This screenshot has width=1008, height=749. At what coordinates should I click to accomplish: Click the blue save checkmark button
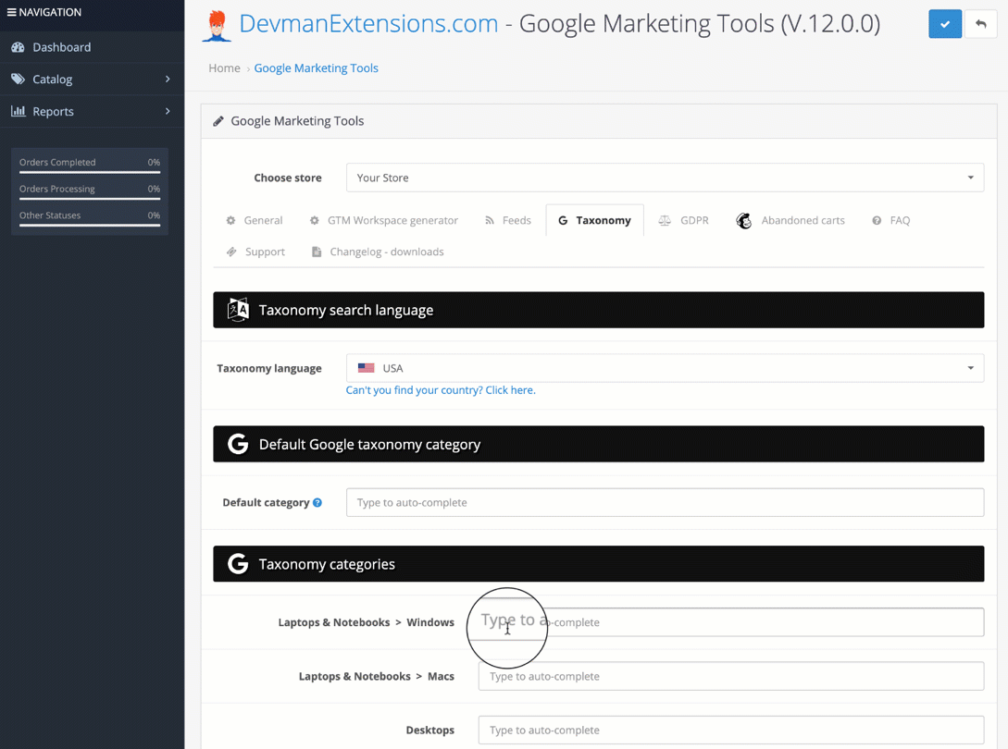(x=945, y=24)
